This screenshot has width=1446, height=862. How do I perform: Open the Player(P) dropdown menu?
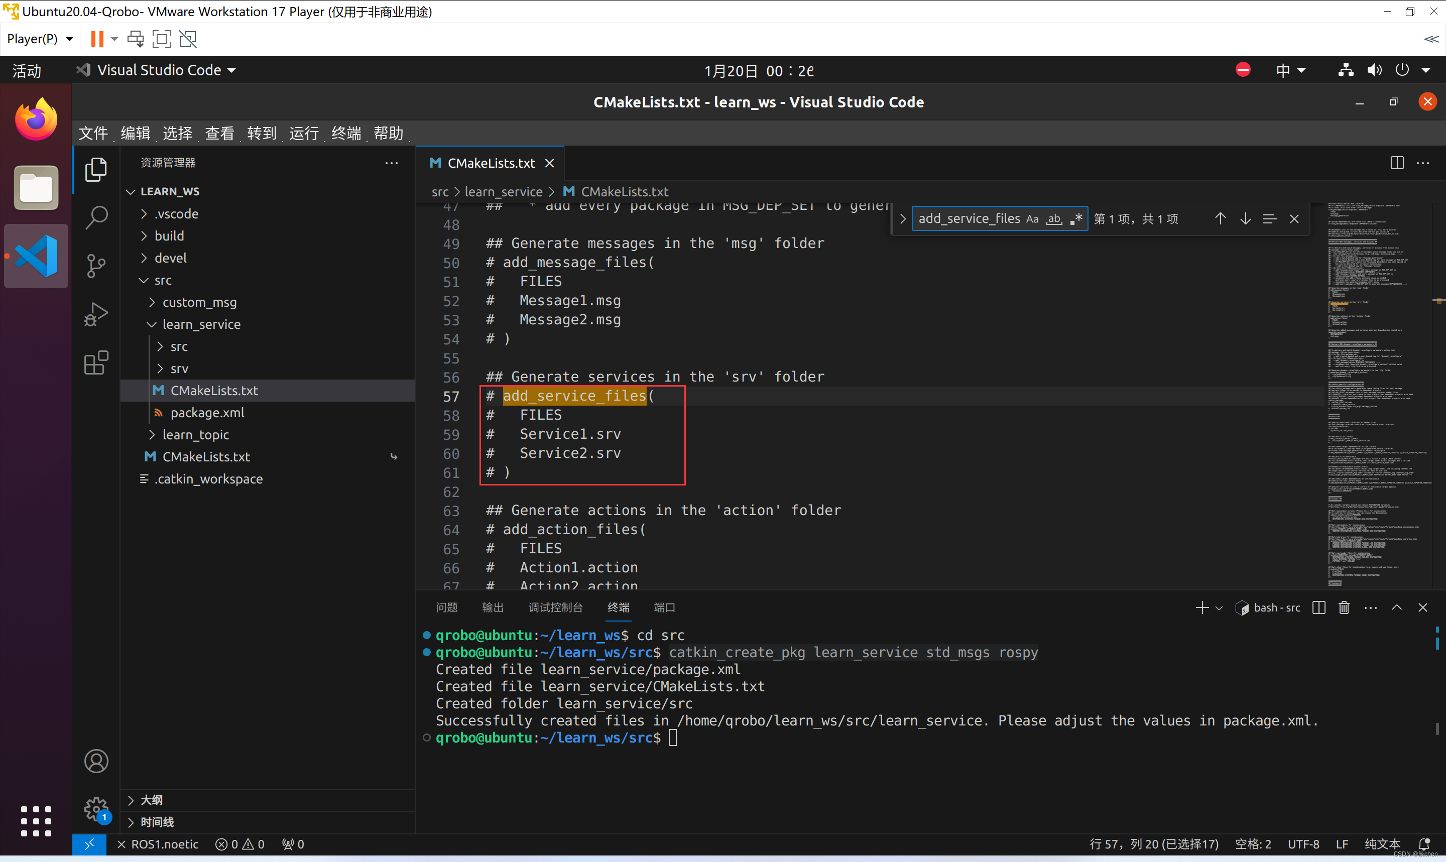(40, 39)
